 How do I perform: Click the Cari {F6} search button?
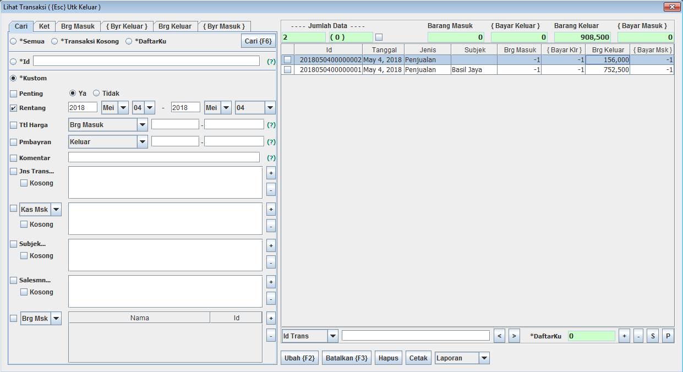(x=258, y=41)
